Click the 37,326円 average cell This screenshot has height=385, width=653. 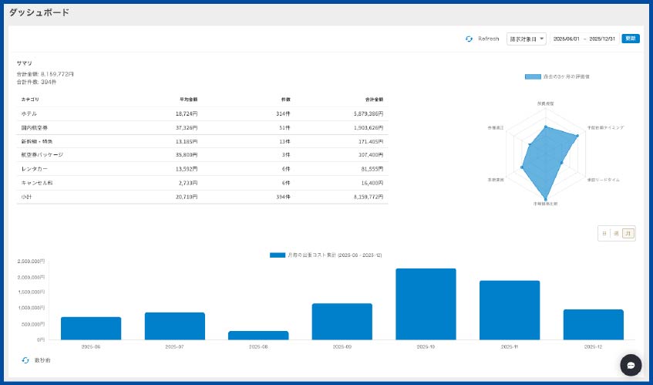[x=187, y=127]
